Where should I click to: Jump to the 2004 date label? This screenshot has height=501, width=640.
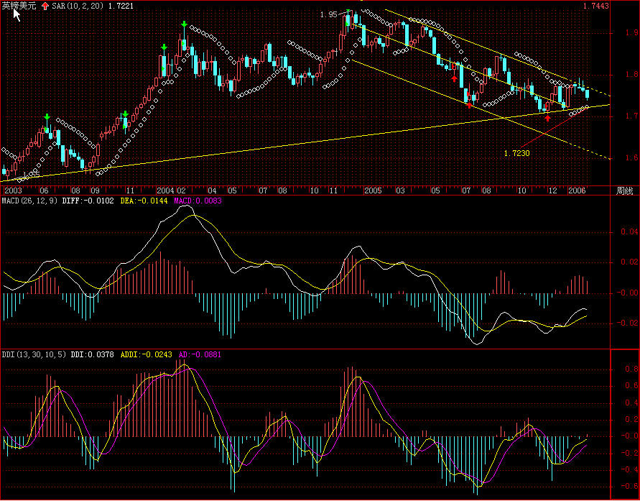coord(166,190)
